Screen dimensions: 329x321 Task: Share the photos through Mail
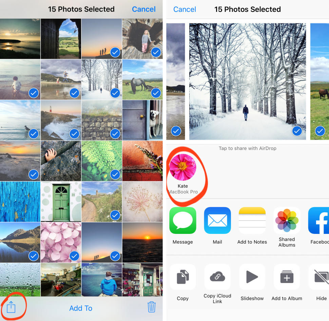tap(217, 220)
